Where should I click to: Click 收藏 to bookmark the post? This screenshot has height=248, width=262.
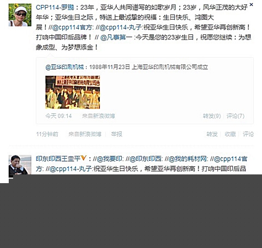(230, 134)
